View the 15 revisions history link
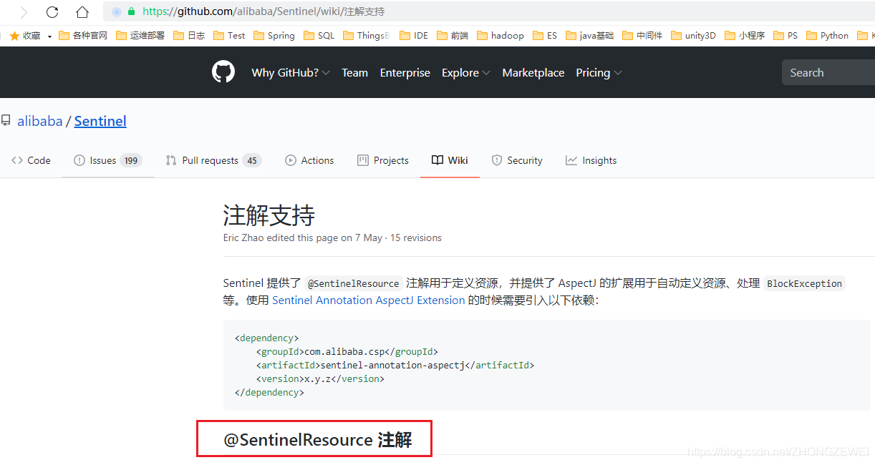 pyautogui.click(x=416, y=238)
